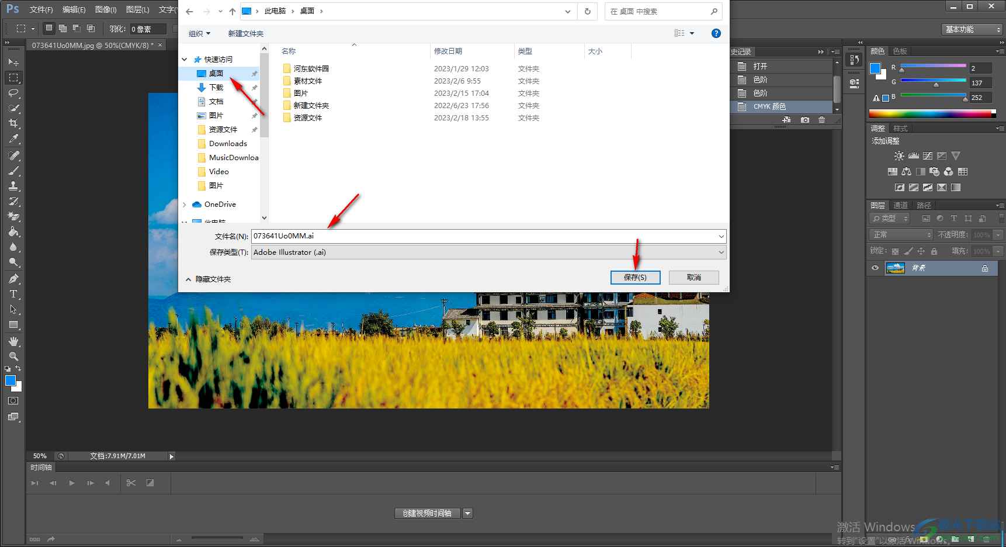Viewport: 1006px width, 547px height.
Task: Select the Rectangle shape tool
Action: click(x=13, y=325)
